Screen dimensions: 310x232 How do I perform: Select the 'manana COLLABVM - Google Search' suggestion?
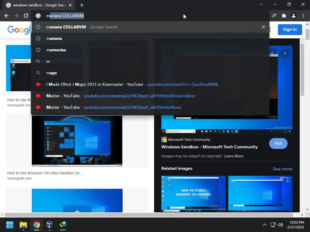pyautogui.click(x=150, y=27)
